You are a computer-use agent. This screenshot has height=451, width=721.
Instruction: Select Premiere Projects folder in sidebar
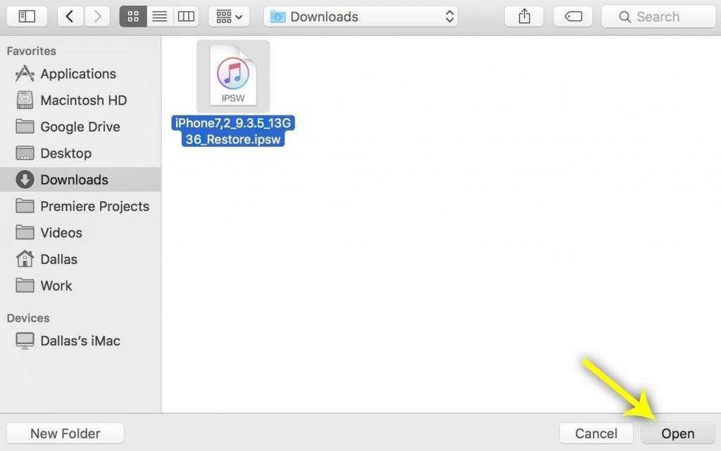tap(94, 206)
